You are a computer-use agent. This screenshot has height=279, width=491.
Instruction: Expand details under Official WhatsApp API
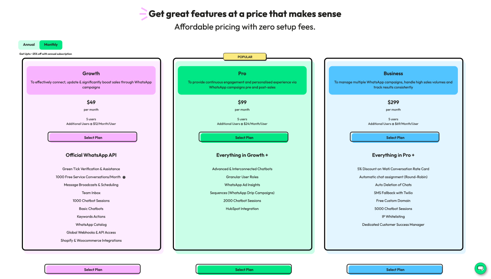pyautogui.click(x=91, y=155)
